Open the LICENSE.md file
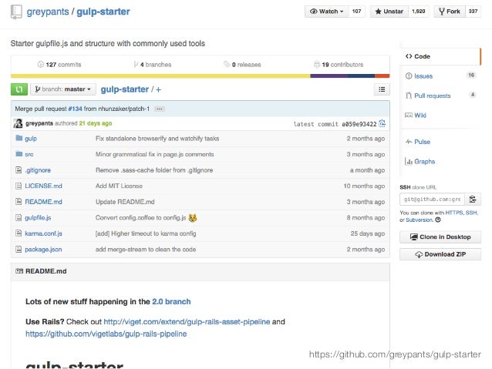The image size is (492, 369). click(x=44, y=186)
